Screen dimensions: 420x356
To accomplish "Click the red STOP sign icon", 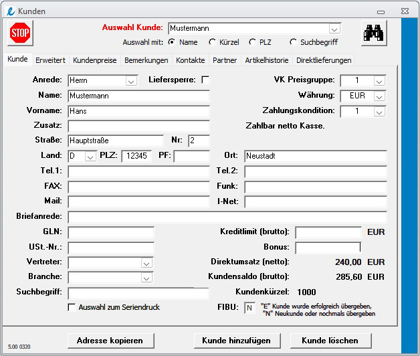I will click(x=20, y=33).
